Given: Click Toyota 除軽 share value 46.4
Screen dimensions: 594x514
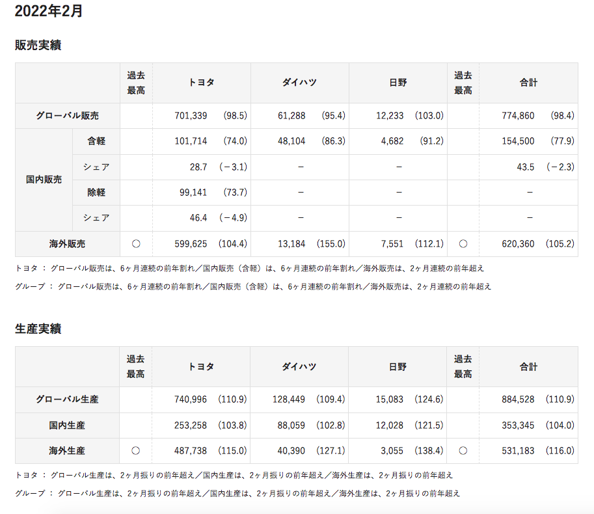Looking at the screenshot, I should (x=198, y=218).
